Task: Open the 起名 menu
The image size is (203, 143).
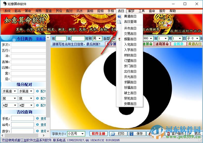Action: pyautogui.click(x=18, y=11)
